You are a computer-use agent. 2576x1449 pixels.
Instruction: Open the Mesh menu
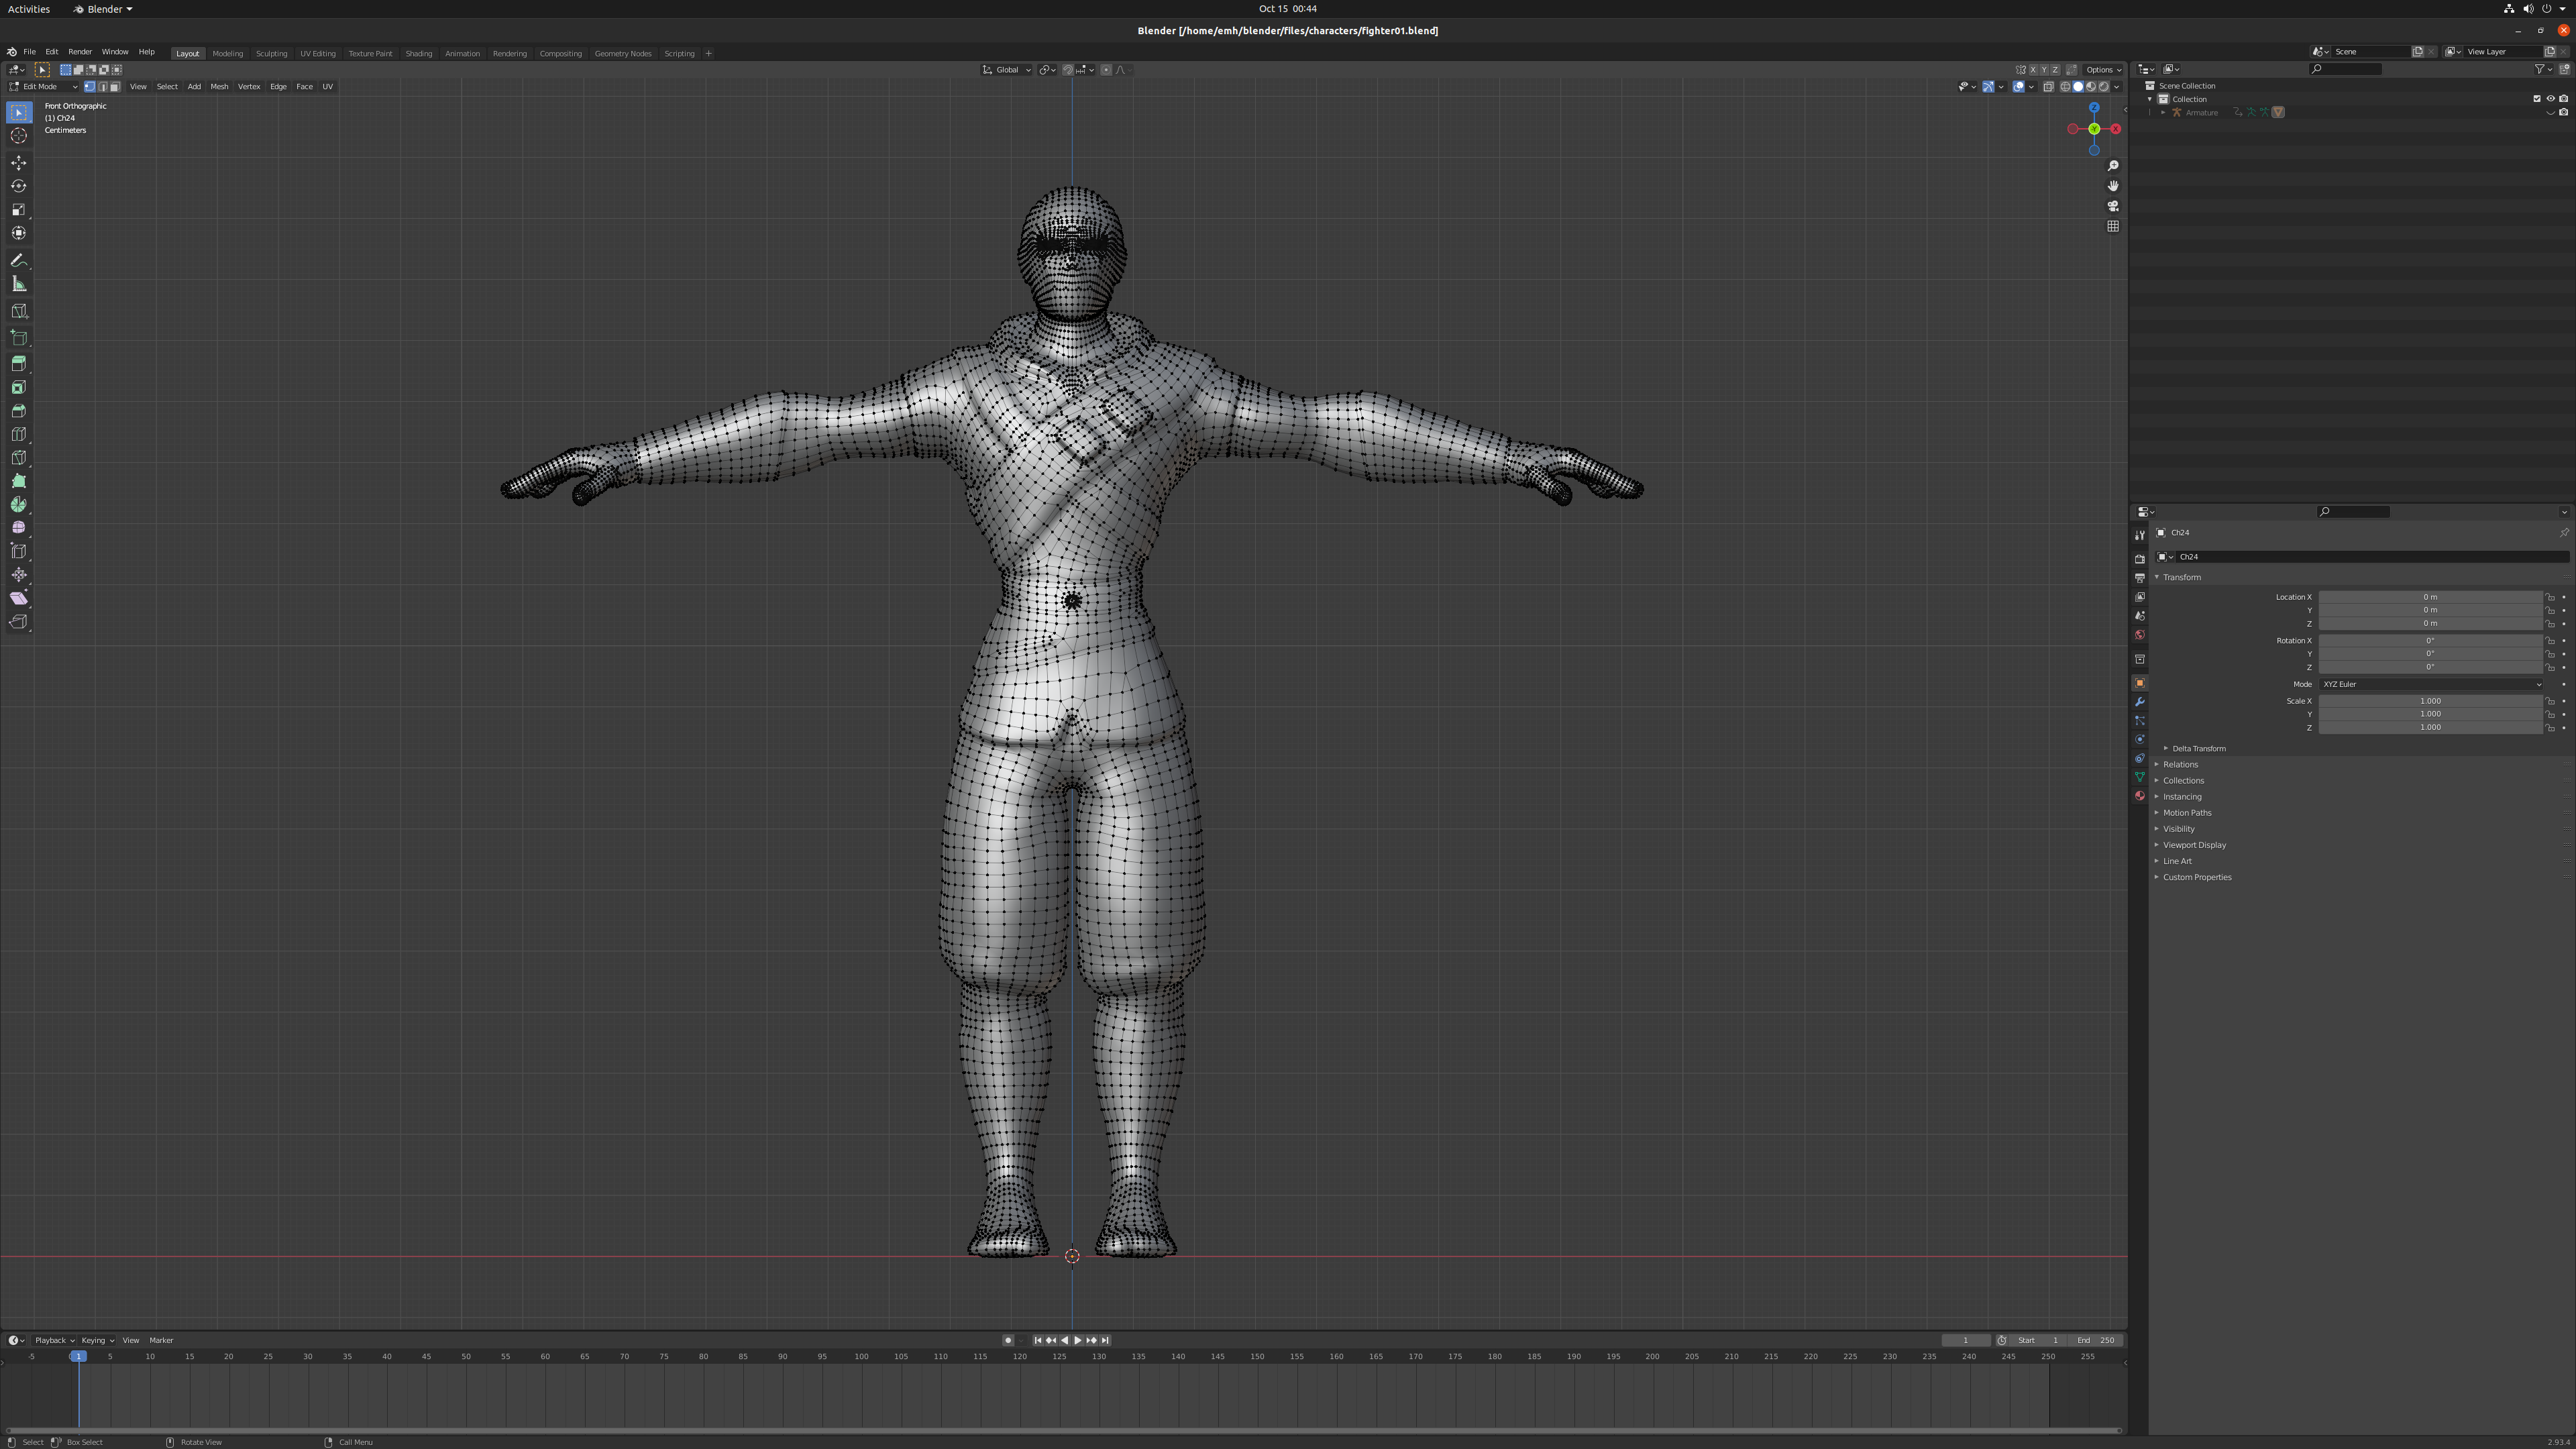pyautogui.click(x=219, y=87)
